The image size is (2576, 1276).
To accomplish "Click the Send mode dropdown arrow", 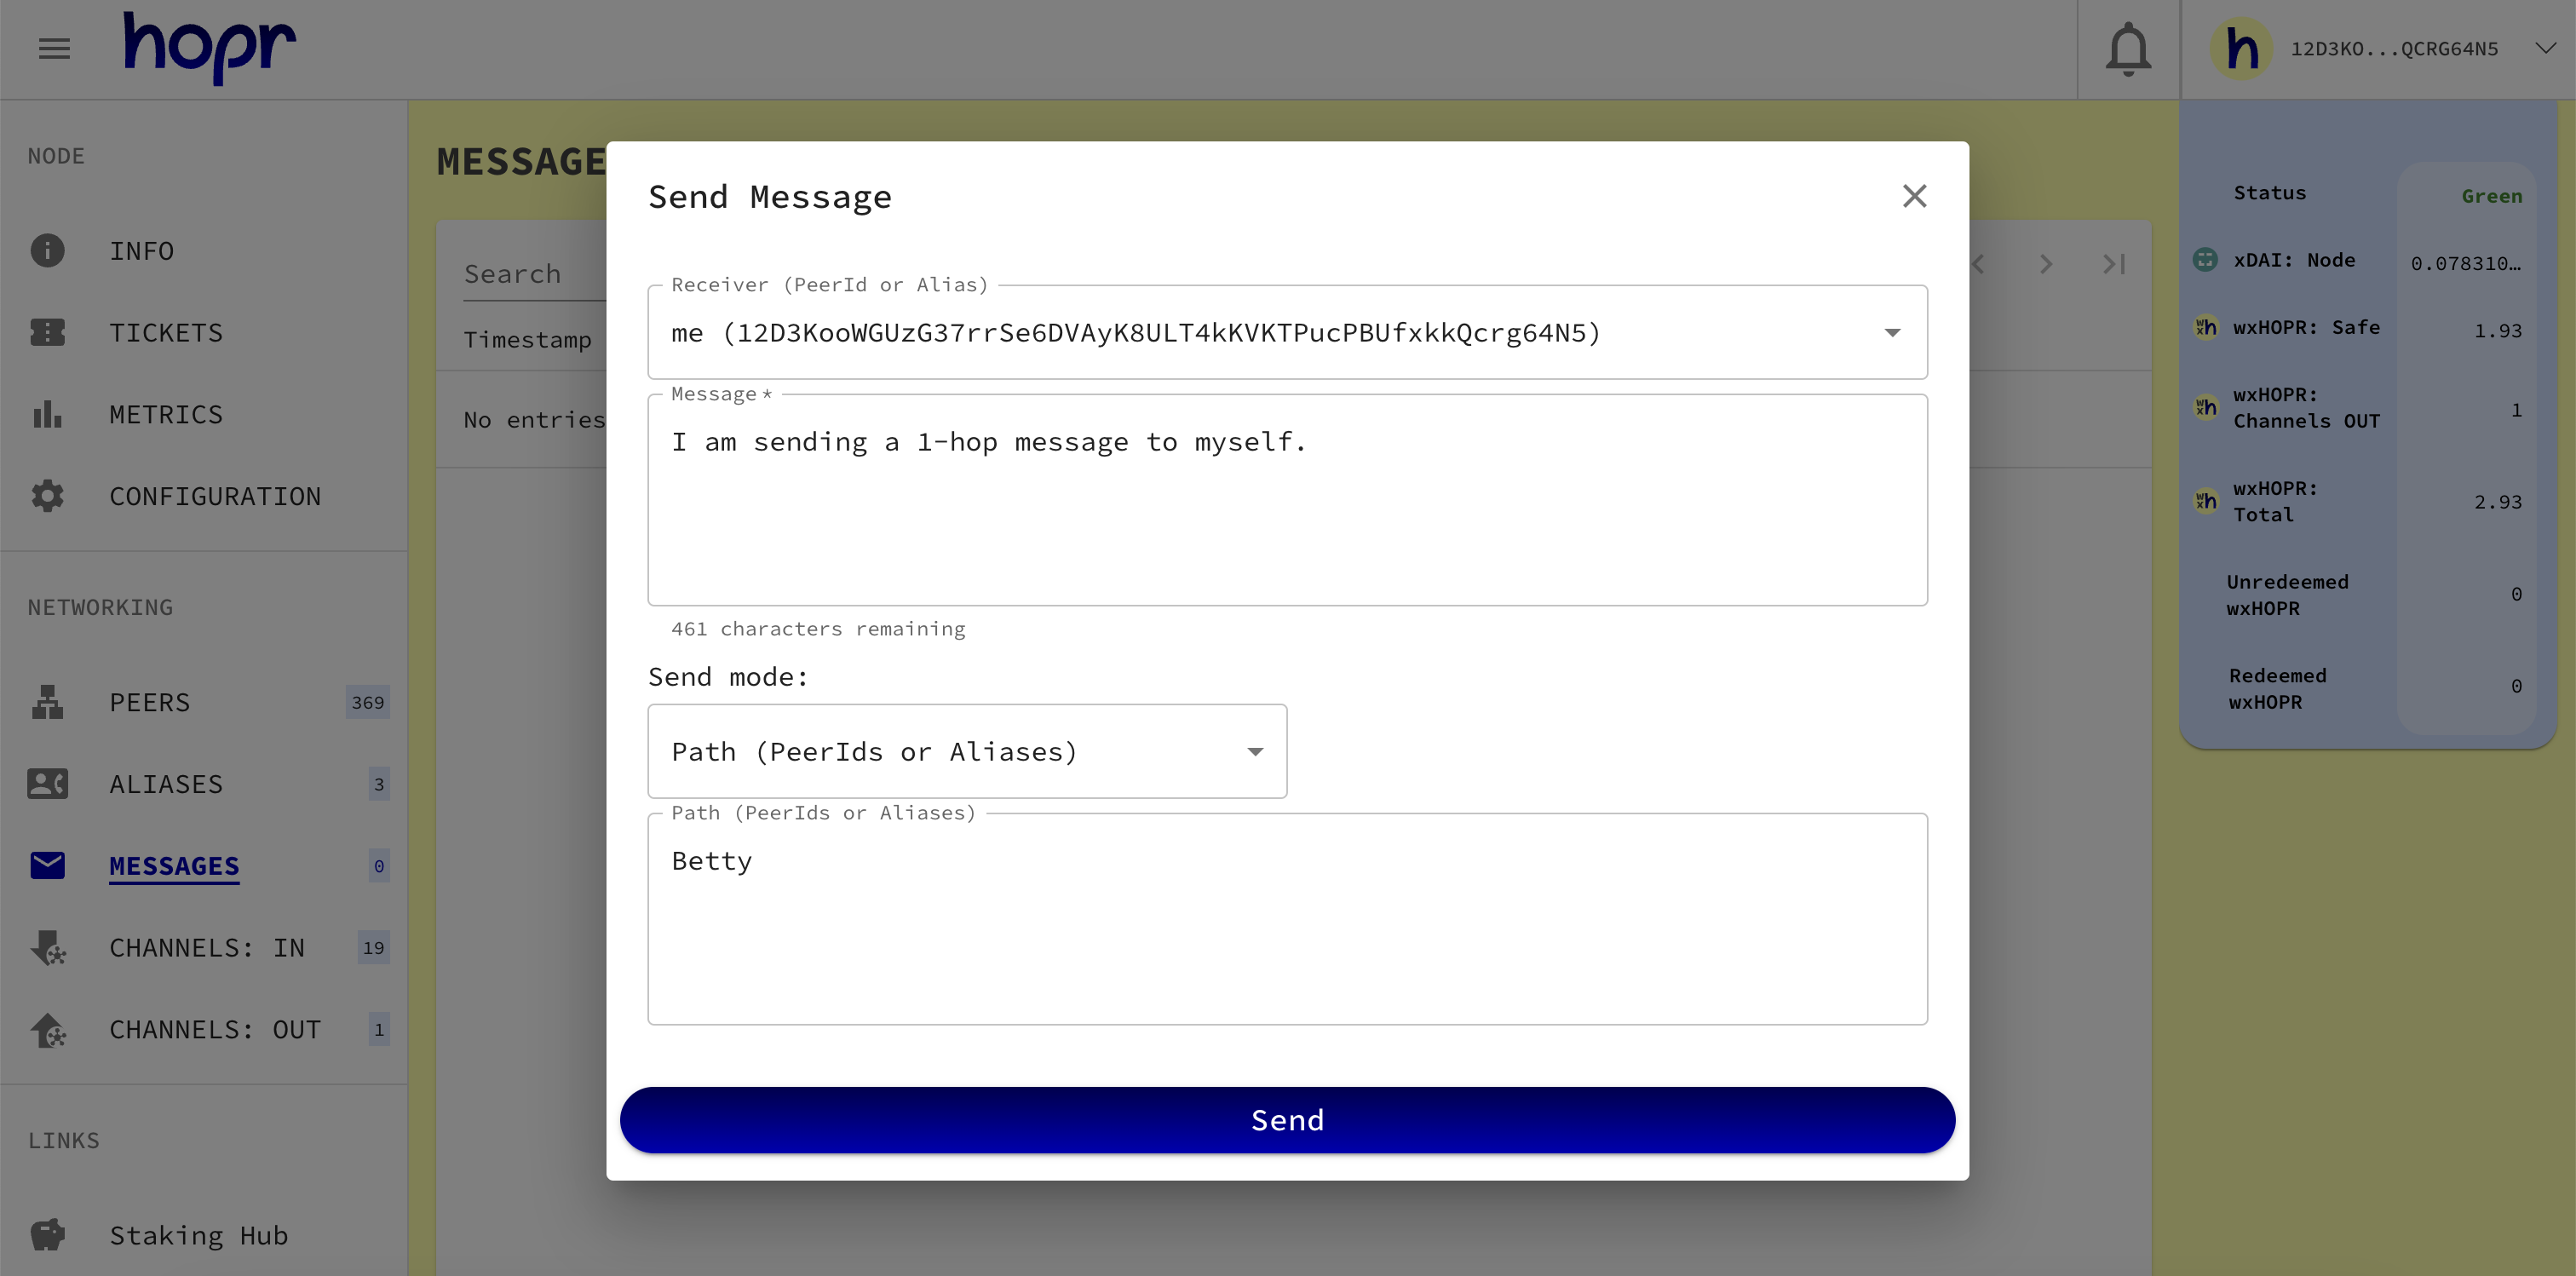I will [1254, 752].
